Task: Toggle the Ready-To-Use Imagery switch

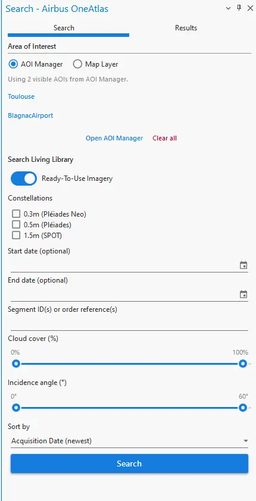Action: coord(24,179)
